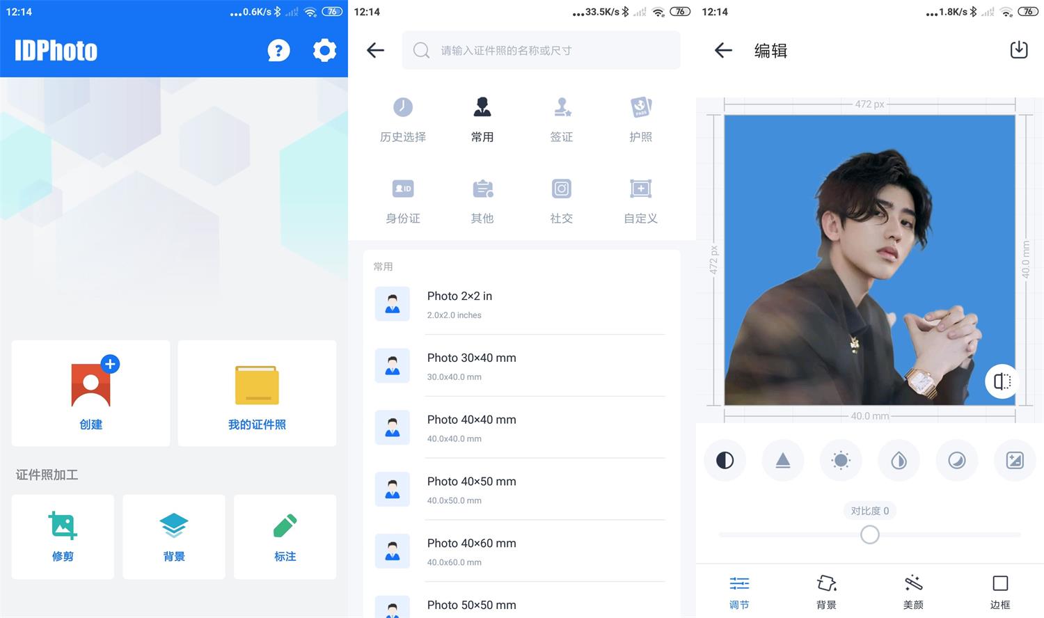1044x618 pixels.
Task: Open the 历史选择 history selection
Action: click(402, 118)
